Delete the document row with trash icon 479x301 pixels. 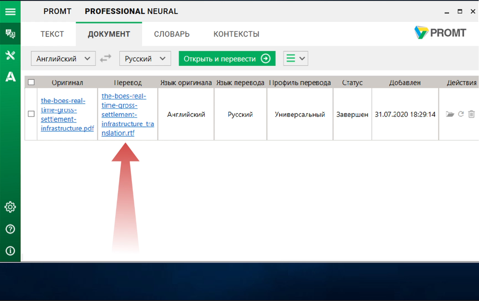[471, 114]
